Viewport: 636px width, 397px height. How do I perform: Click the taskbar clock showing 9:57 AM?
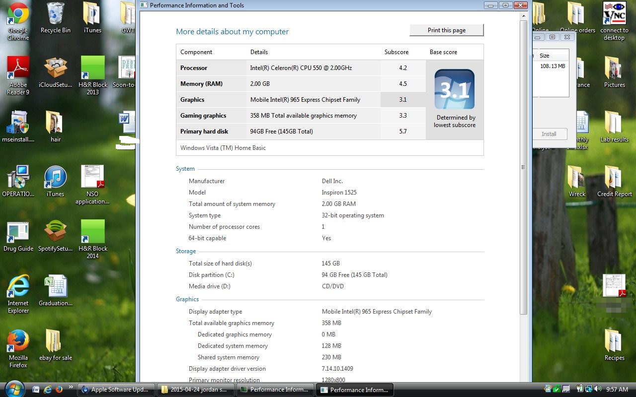click(x=618, y=390)
